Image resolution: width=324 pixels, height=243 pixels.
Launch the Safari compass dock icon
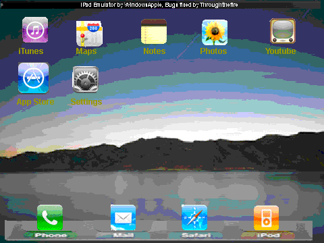(x=194, y=217)
